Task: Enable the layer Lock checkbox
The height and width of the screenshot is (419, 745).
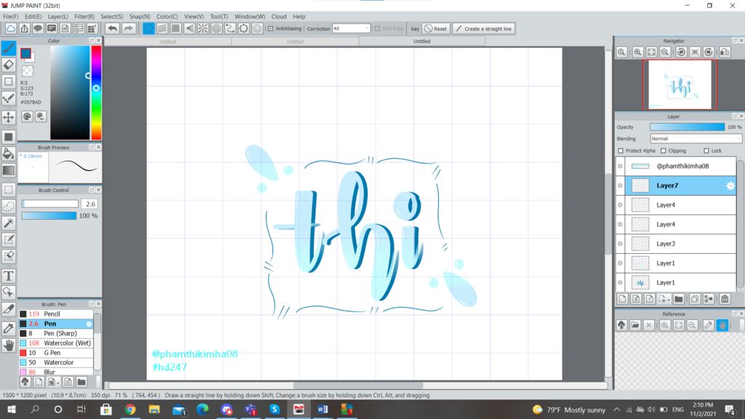Action: point(706,151)
